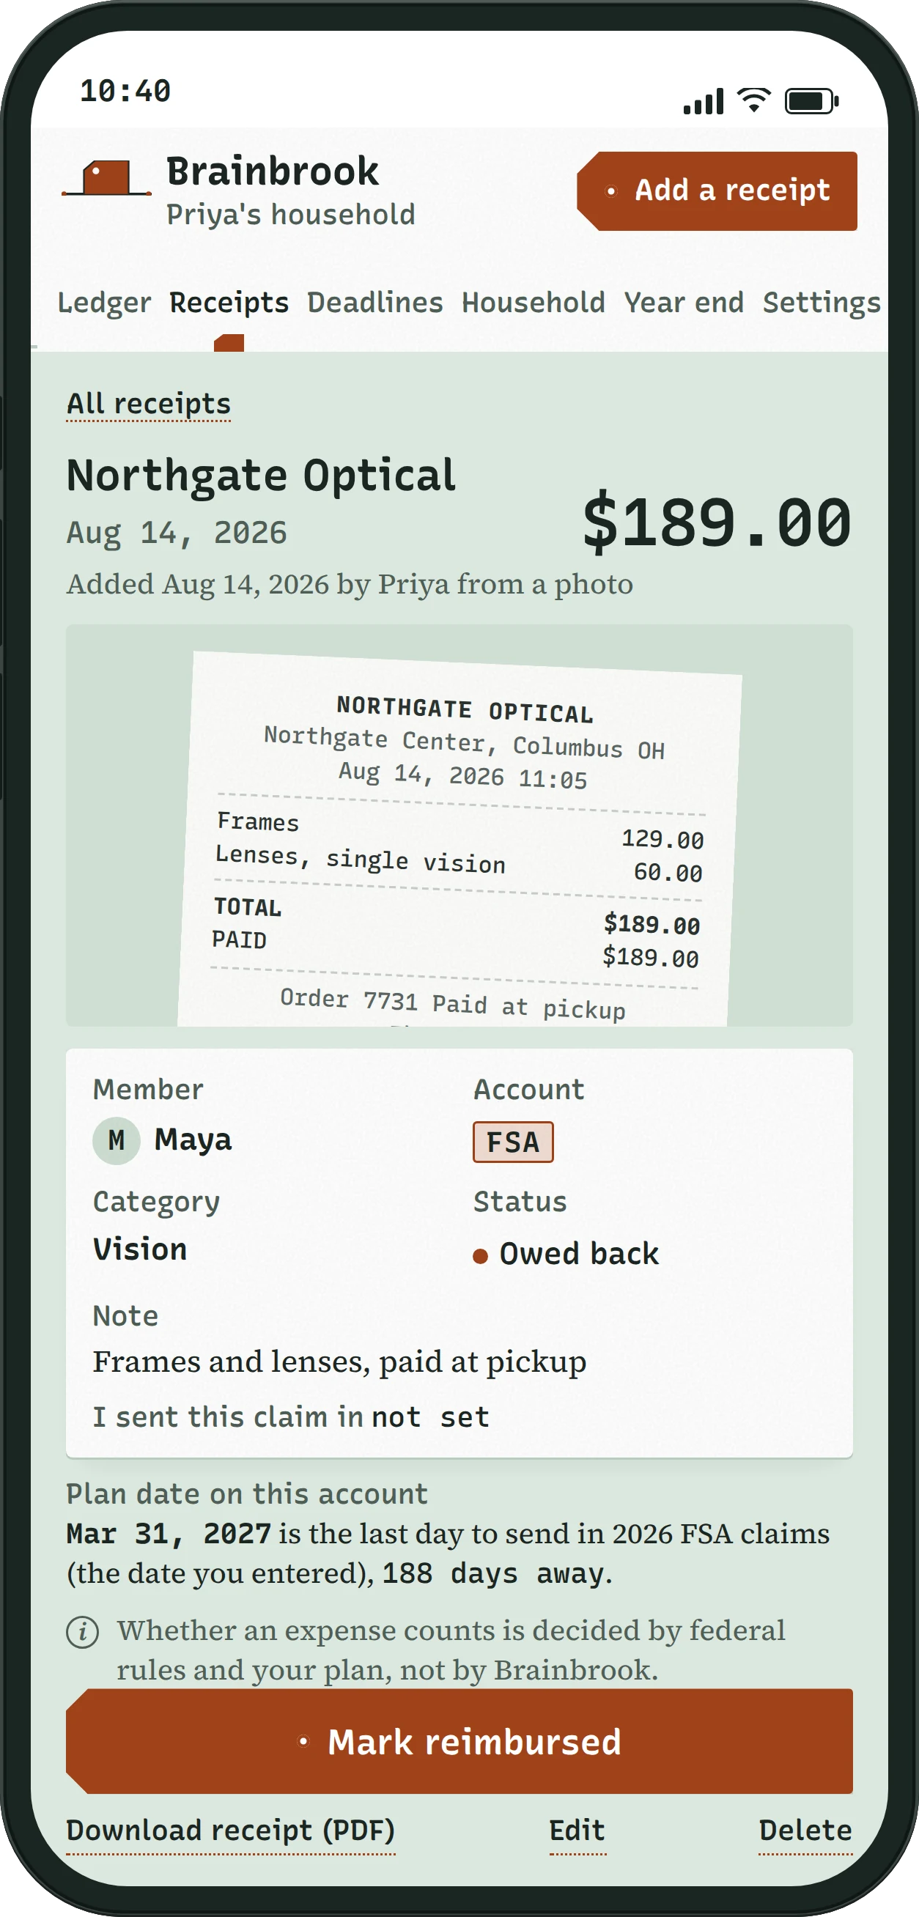Select the FSA account badge
Viewport: 919px width, 1917px height.
point(513,1142)
